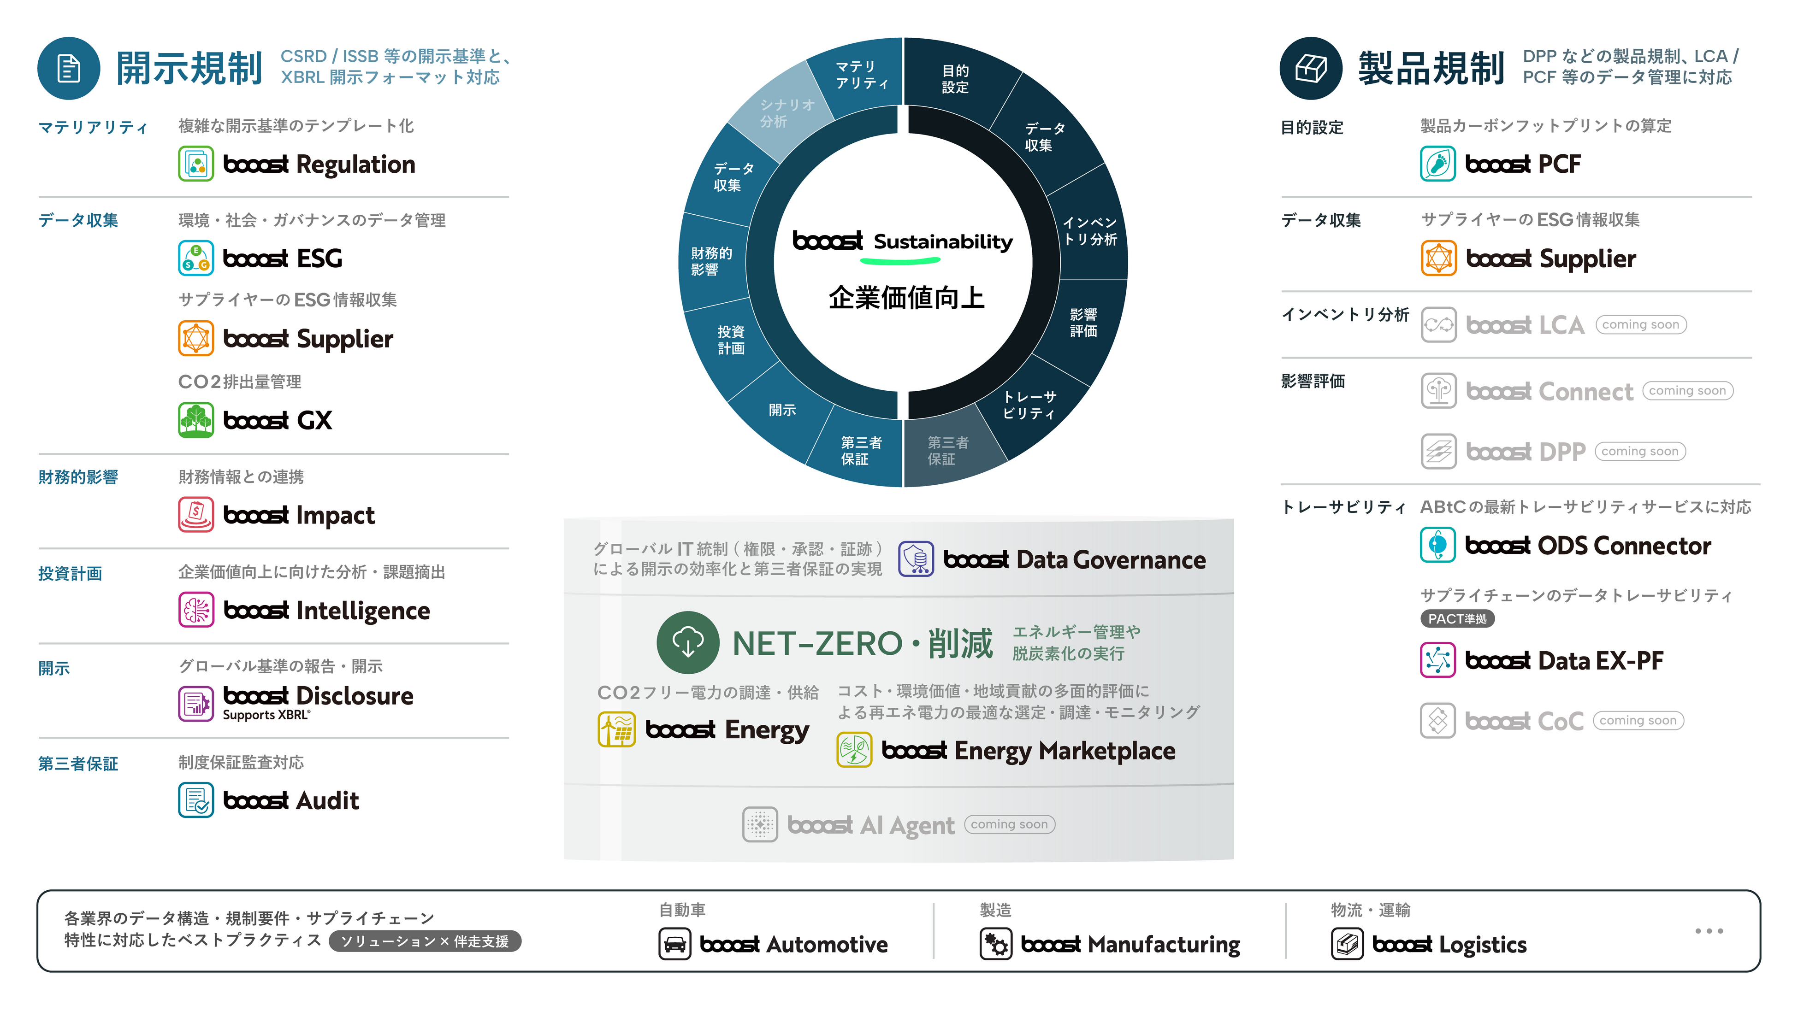Click the booost Manufacturing gear icon

coord(996,944)
